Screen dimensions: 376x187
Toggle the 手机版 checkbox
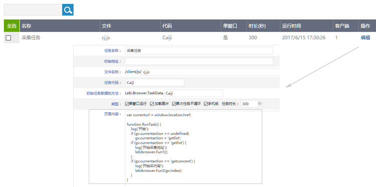(206, 104)
